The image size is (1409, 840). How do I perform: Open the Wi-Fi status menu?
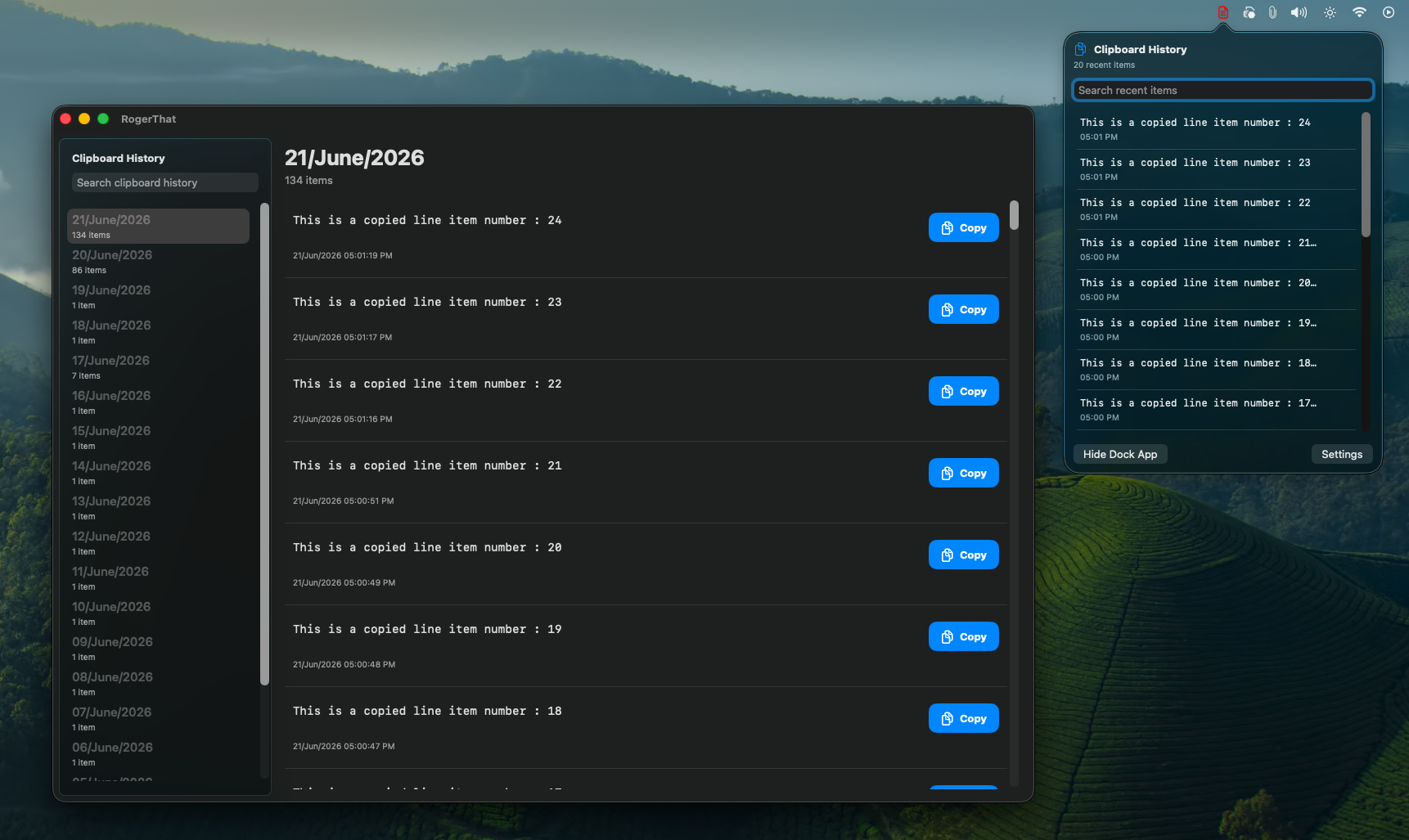tap(1359, 12)
